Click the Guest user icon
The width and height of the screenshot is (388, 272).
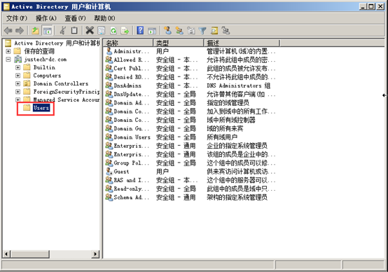pos(109,172)
